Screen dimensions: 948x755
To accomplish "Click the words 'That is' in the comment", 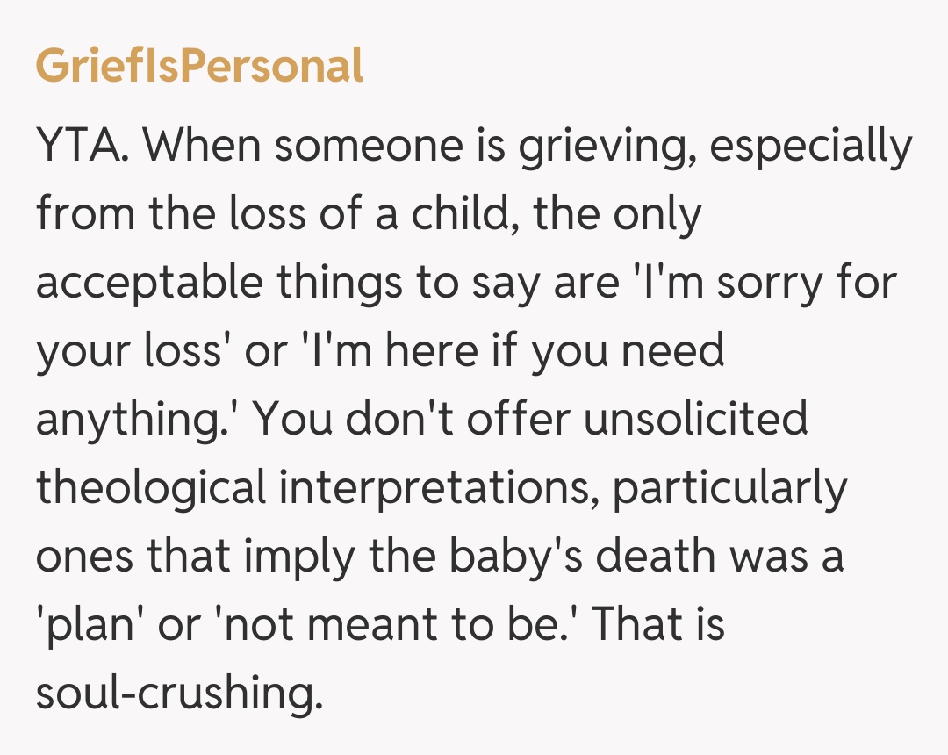I will point(657,624).
